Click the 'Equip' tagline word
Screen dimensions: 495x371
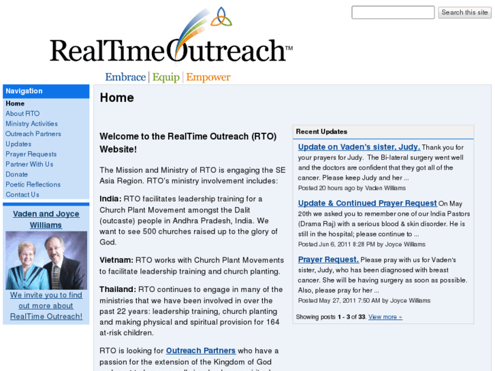point(166,78)
